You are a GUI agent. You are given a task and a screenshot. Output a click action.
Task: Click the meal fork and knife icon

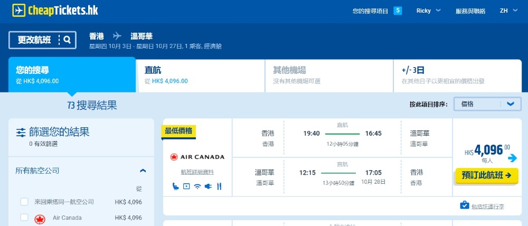[218, 186]
